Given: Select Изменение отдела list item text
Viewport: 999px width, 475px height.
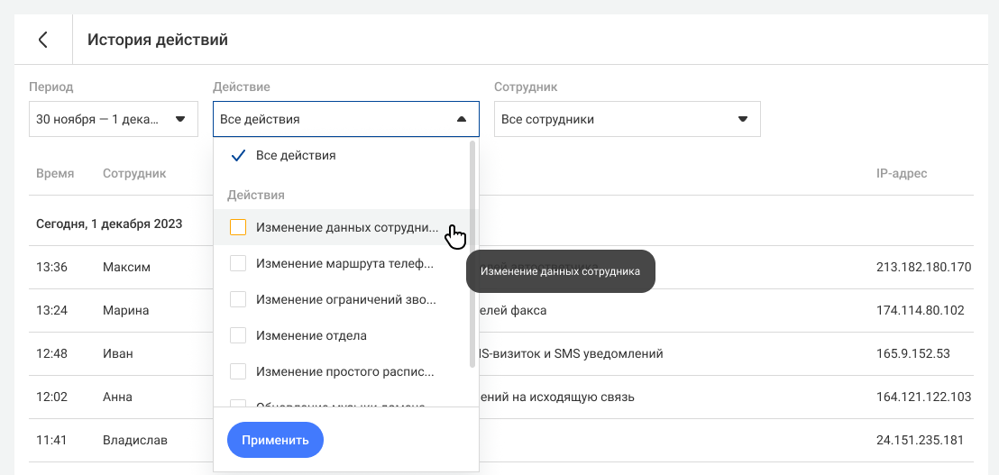Looking at the screenshot, I should tap(311, 335).
